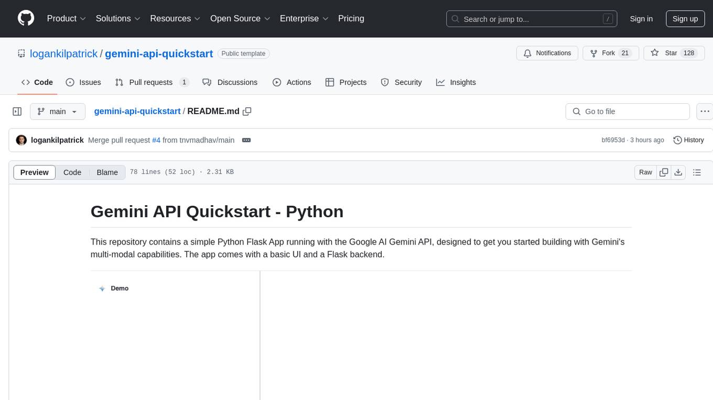The height and width of the screenshot is (400, 713).
Task: Open the Raw file view
Action: click(645, 172)
